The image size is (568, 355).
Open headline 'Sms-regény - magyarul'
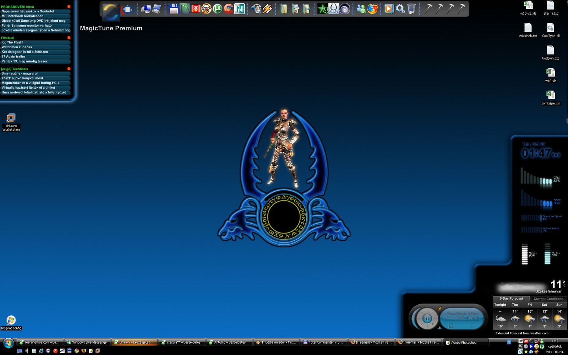(35, 73)
